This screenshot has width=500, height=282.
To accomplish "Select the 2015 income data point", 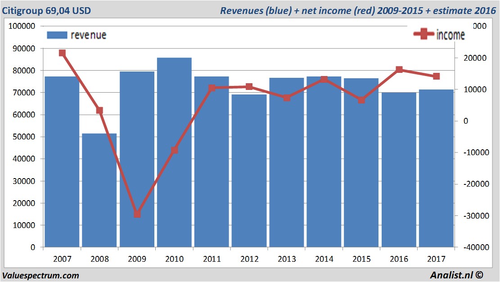I will click(361, 100).
